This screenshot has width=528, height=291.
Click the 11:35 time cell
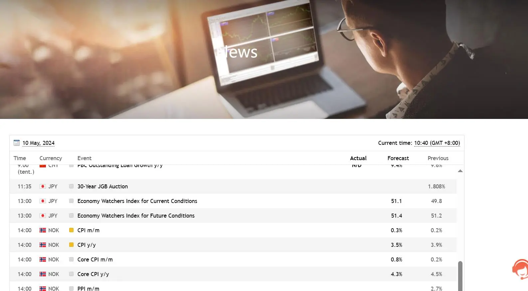coord(25,186)
